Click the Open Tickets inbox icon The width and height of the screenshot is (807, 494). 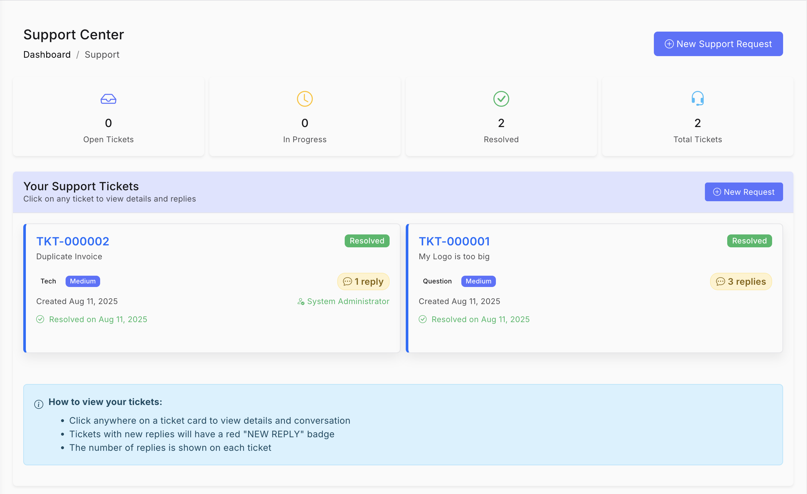point(109,99)
